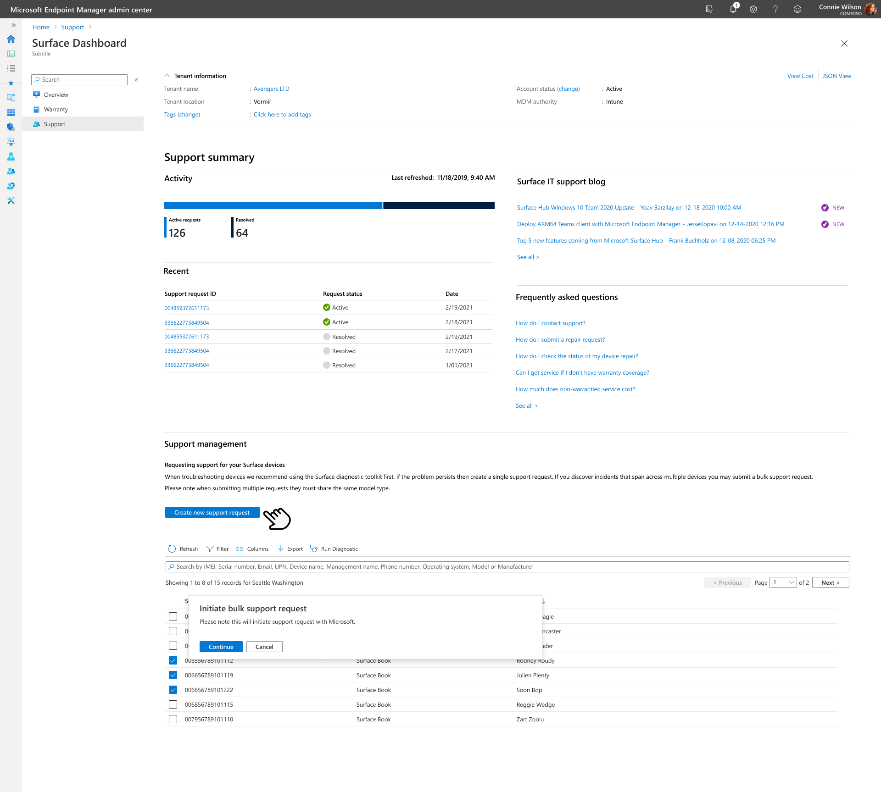This screenshot has height=792, width=881.
Task: Click the Previous page button
Action: pyautogui.click(x=727, y=582)
